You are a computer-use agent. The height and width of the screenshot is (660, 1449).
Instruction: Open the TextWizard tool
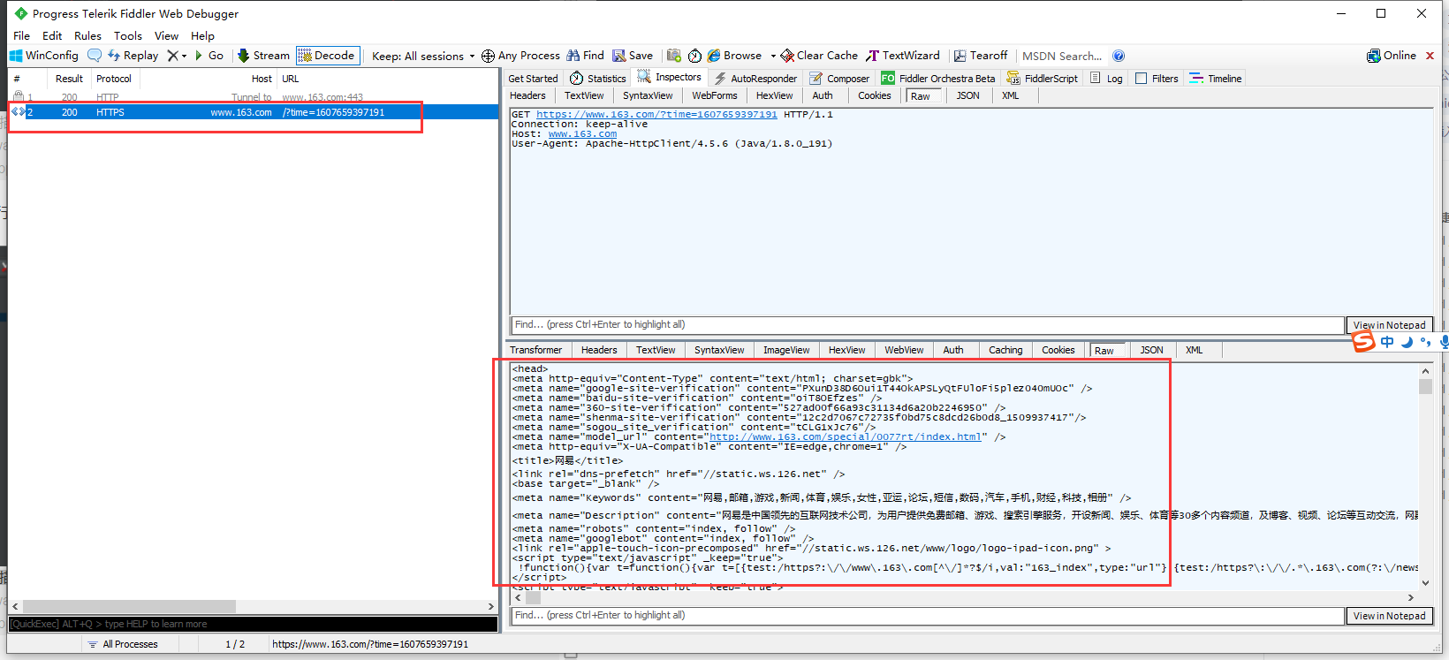point(903,56)
